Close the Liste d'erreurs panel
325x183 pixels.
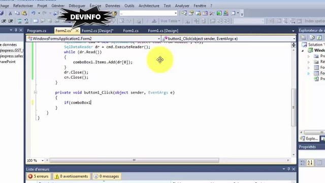294,169
